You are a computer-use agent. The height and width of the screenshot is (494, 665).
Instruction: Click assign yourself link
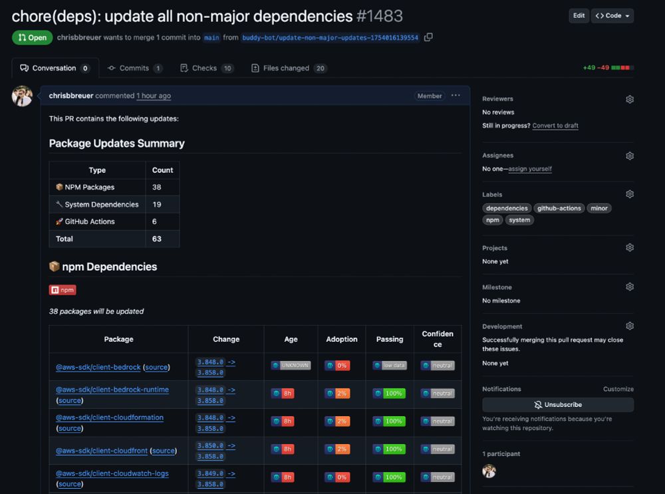pyautogui.click(x=530, y=169)
